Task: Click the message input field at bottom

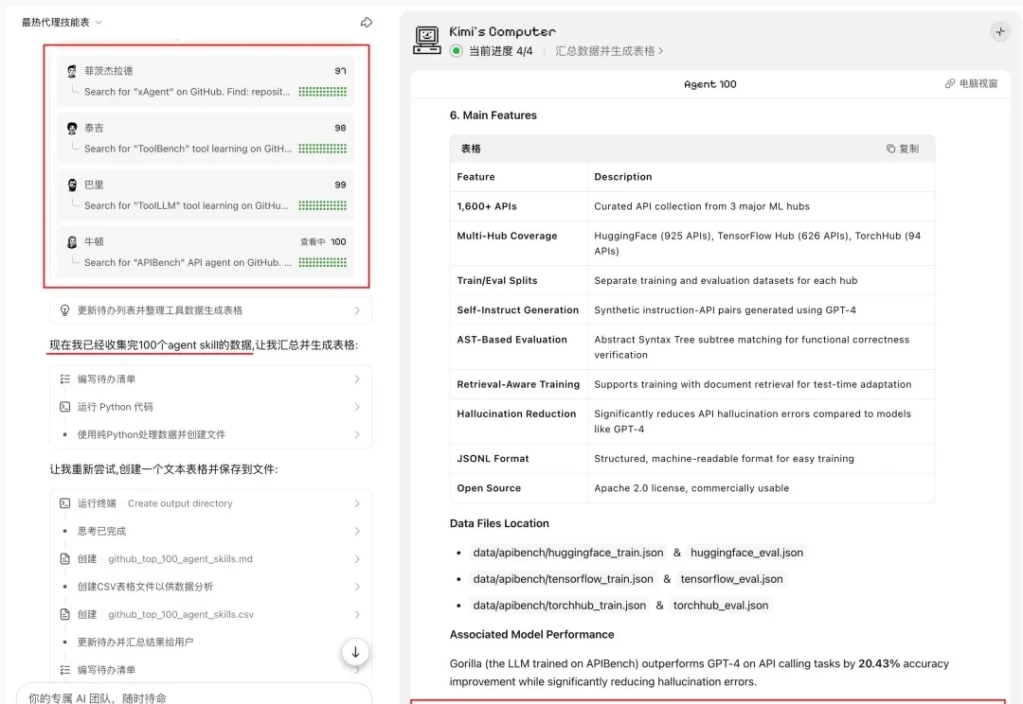Action: (x=189, y=697)
